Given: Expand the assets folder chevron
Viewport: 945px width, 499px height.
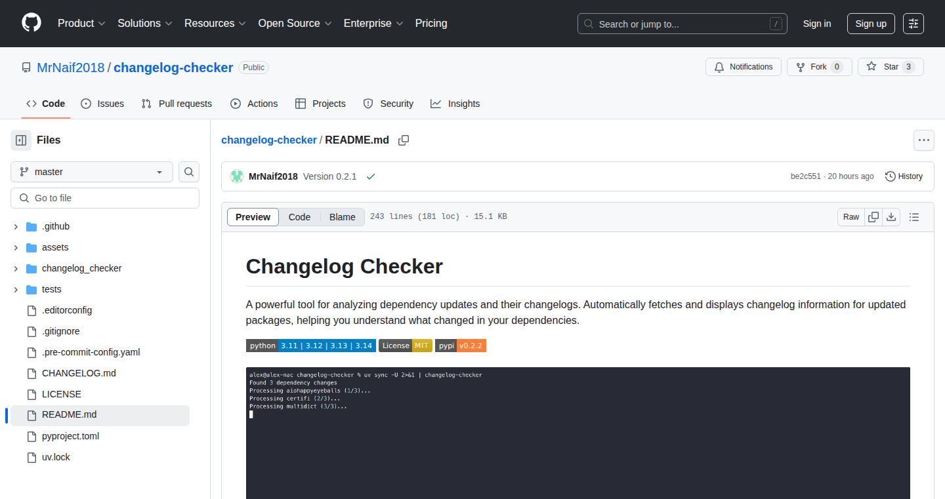Looking at the screenshot, I should click(x=16, y=247).
